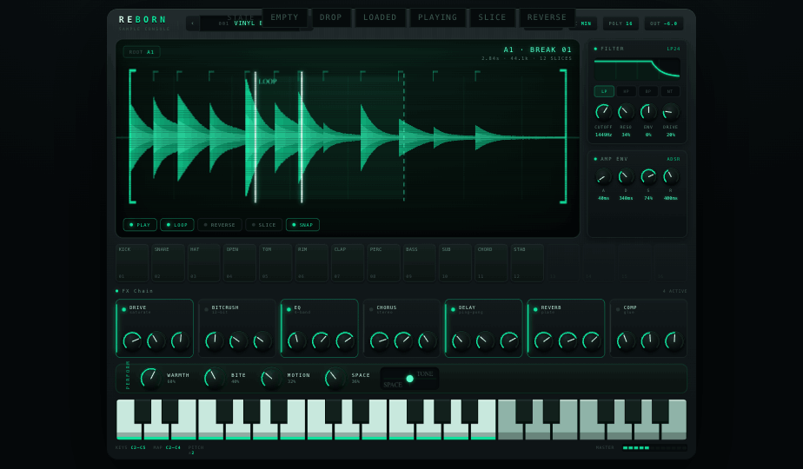
Task: Toggle the DELAY effect power LED
Action: coord(454,309)
